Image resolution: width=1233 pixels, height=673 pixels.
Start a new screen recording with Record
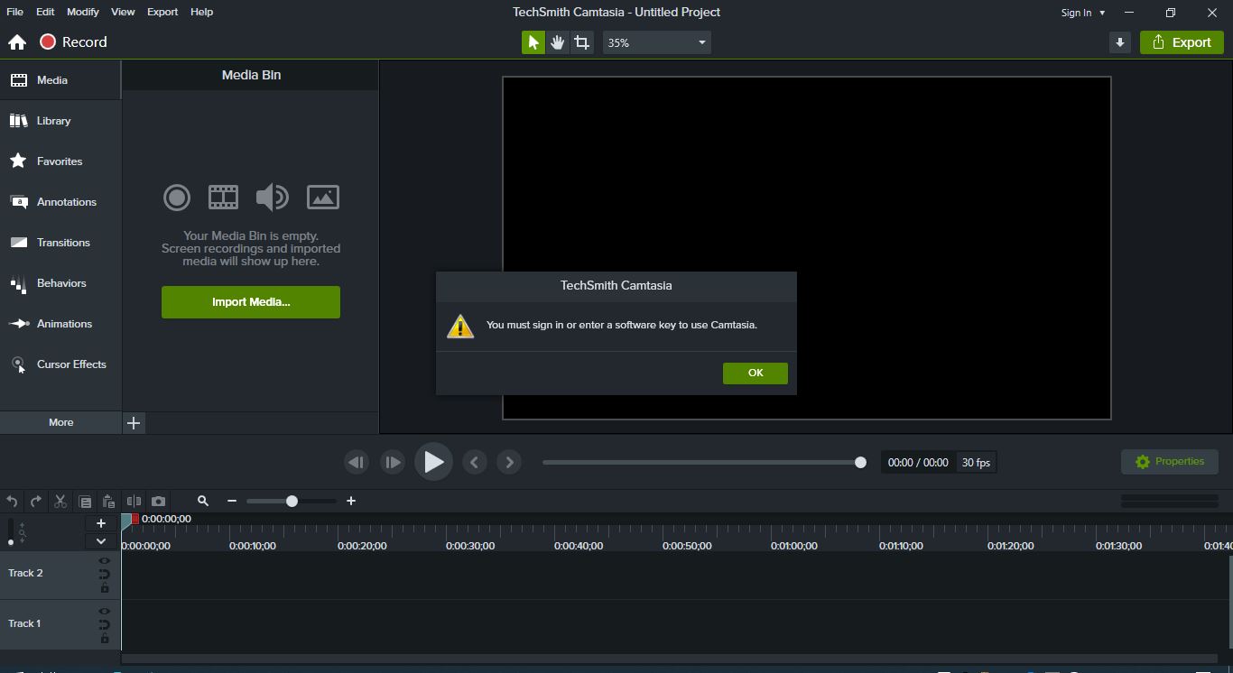[73, 42]
